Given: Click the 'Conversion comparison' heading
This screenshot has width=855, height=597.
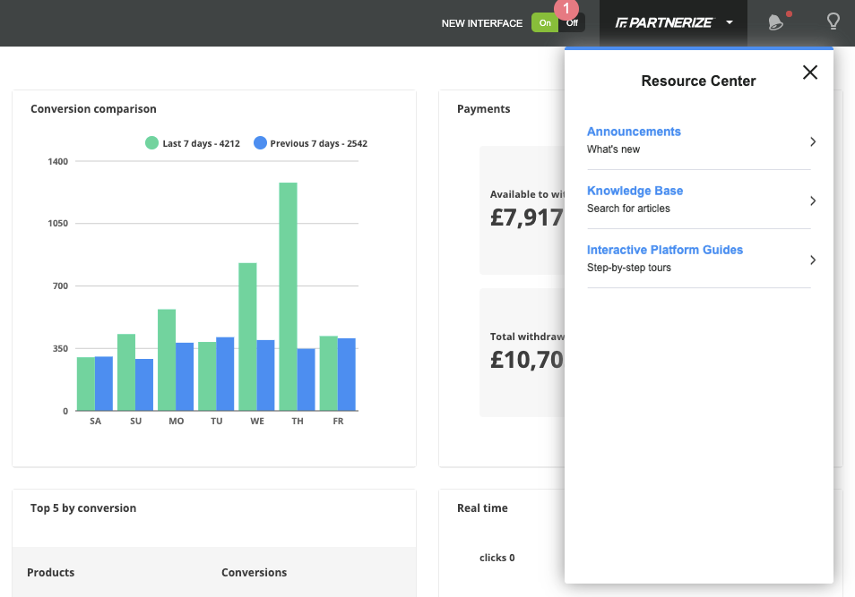Looking at the screenshot, I should 93,109.
